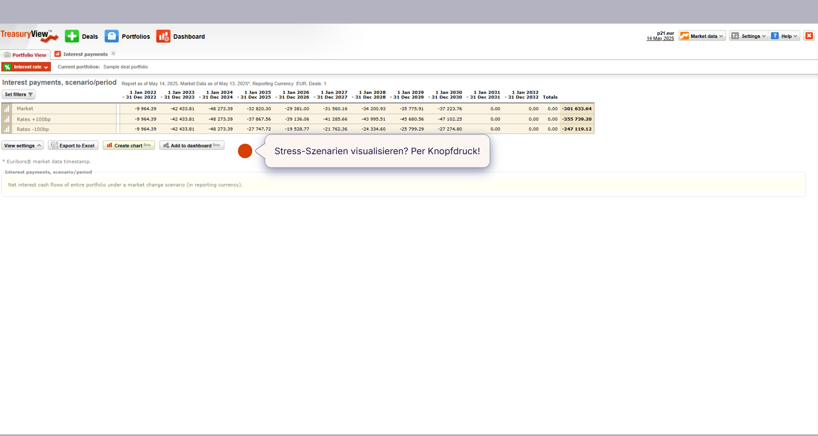The image size is (818, 436).
Task: Click the chart icon beside Rates +100bp
Action: click(7, 119)
